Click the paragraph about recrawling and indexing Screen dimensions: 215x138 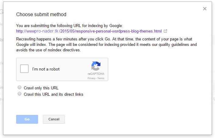click(x=106, y=45)
